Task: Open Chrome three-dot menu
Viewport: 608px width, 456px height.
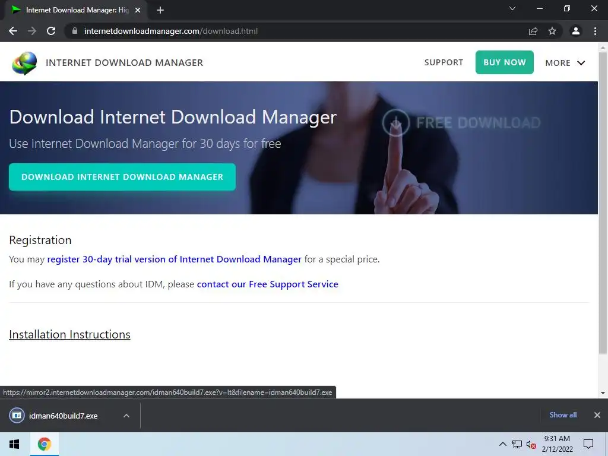Action: tap(595, 31)
